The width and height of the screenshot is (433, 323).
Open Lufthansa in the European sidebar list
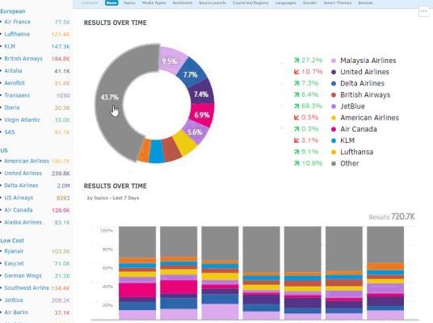(x=17, y=34)
